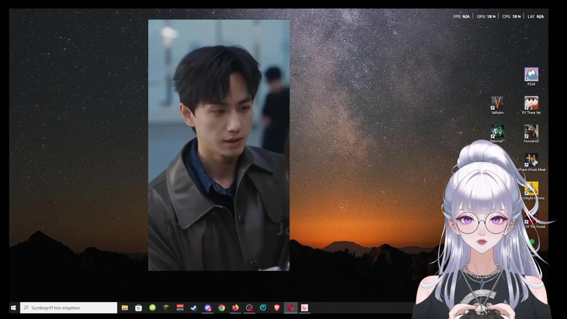The width and height of the screenshot is (567, 319).
Task: Open Brave browser from the taskbar
Action: pos(277,307)
